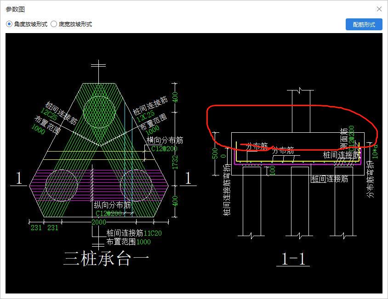The height and width of the screenshot is (299, 388).
Task: Click the 1-1 section title
Action: 293,259
